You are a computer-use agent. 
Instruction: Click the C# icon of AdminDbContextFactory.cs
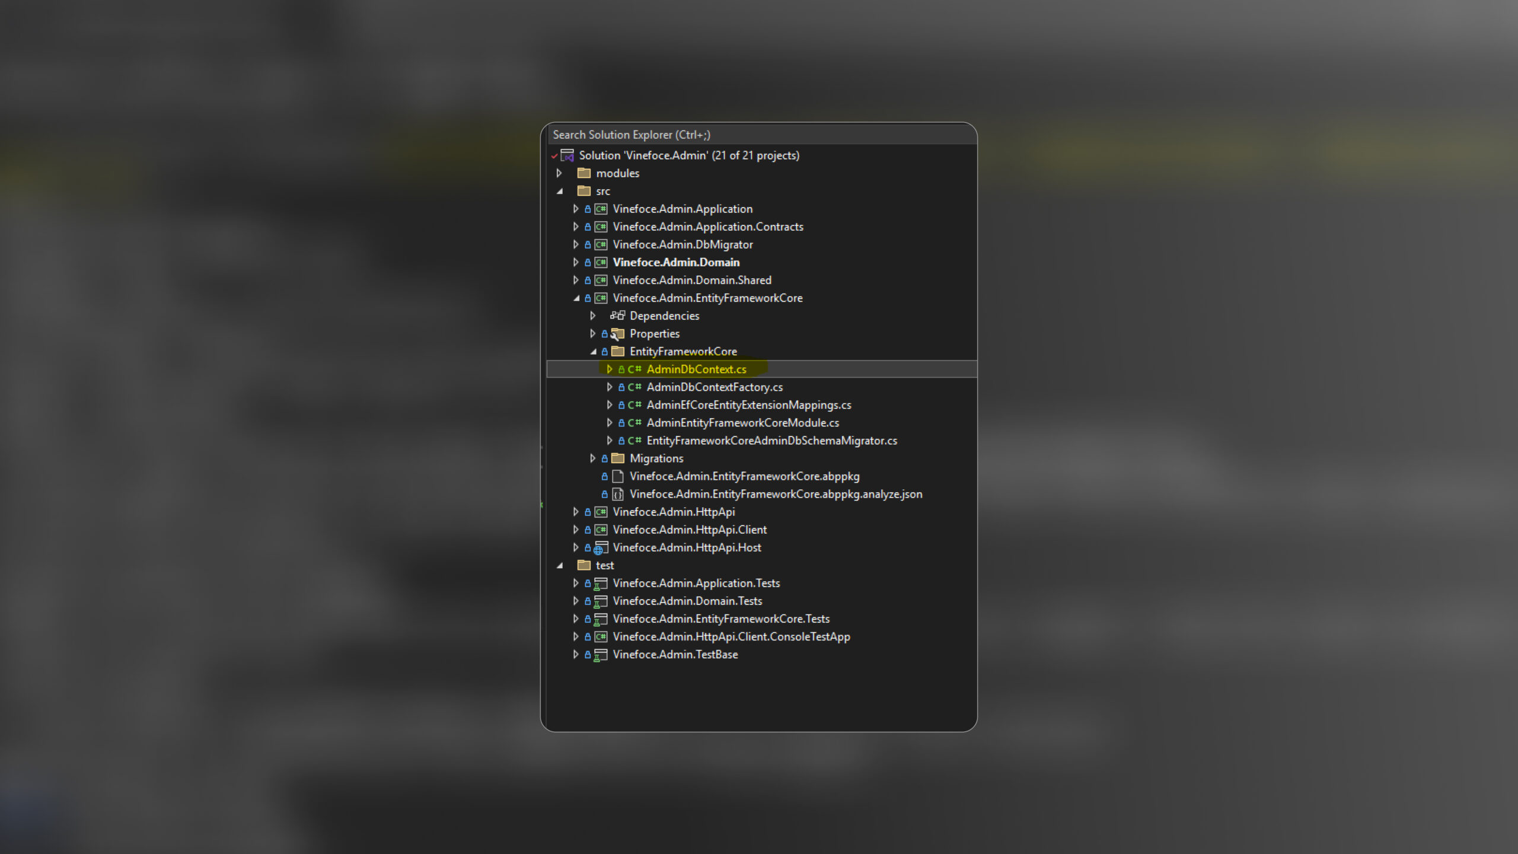point(634,387)
